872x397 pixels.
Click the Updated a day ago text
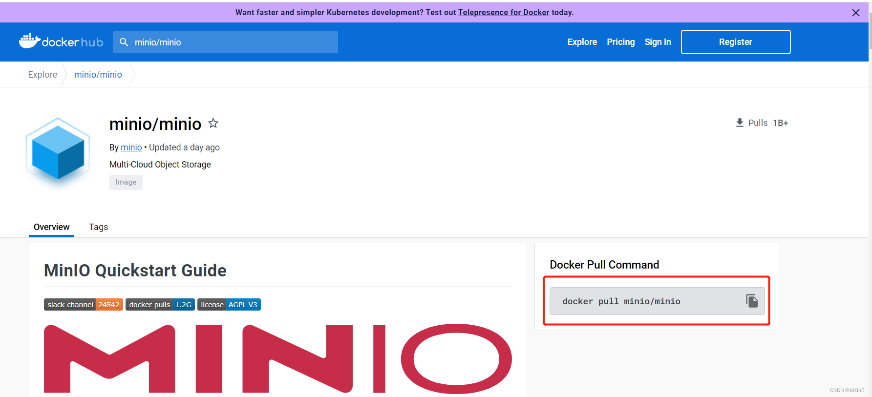184,147
